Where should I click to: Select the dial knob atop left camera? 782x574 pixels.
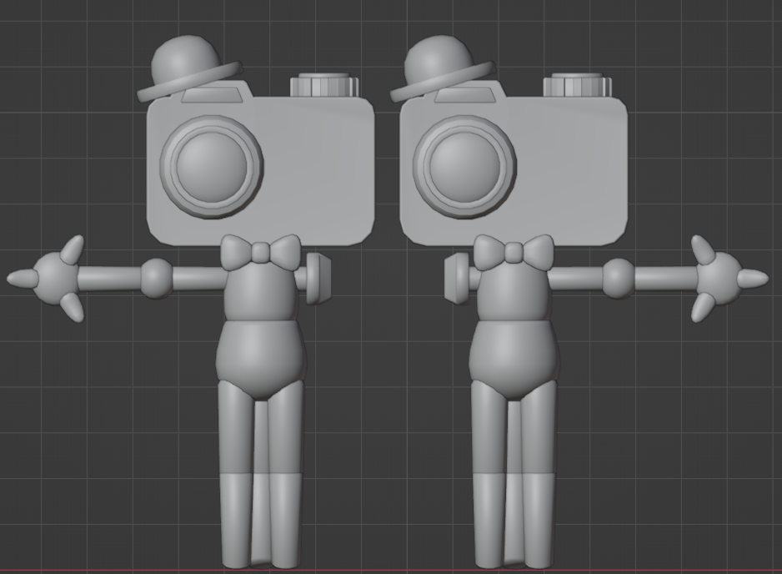coord(324,84)
